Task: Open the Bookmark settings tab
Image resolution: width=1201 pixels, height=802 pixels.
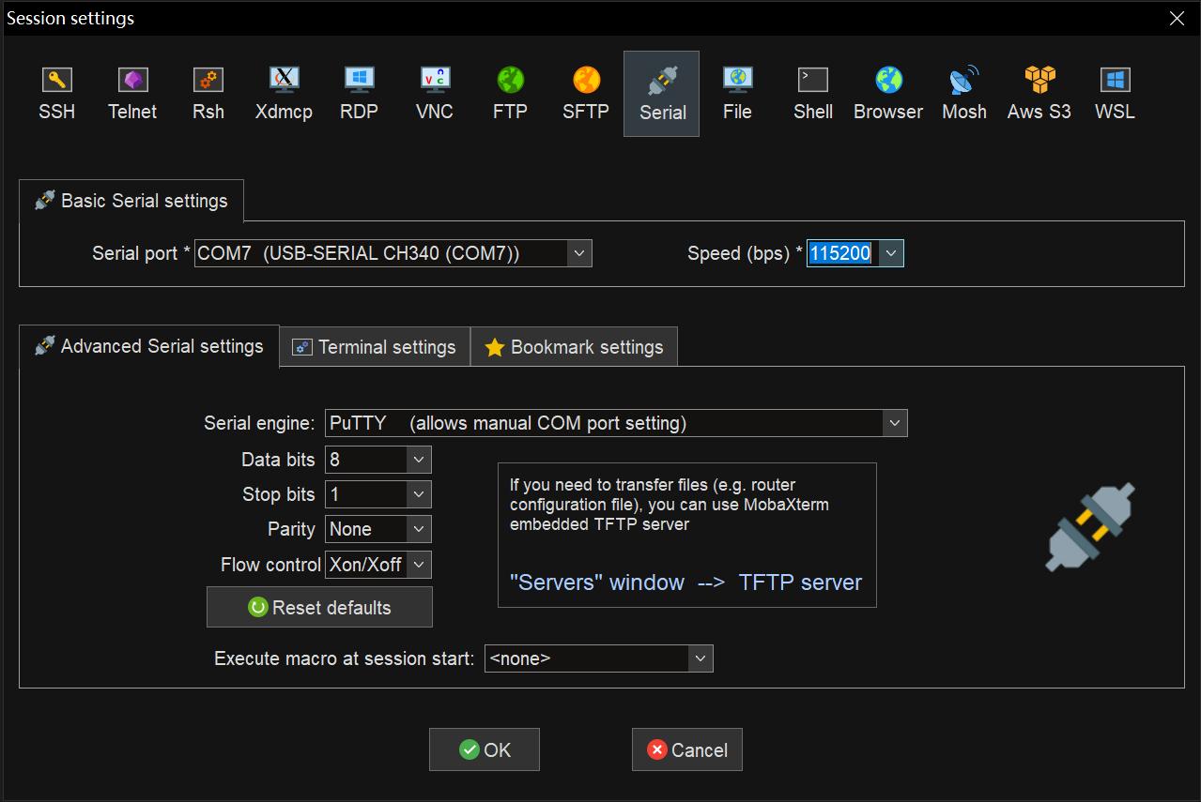Action: point(574,347)
